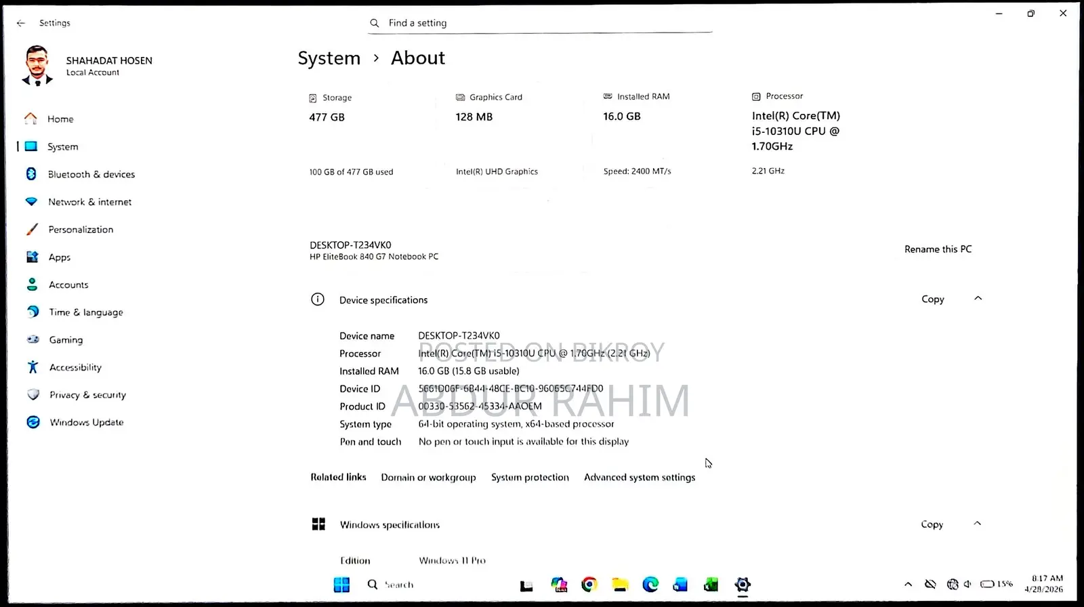Open the Home settings page
1084x607 pixels.
tap(60, 119)
